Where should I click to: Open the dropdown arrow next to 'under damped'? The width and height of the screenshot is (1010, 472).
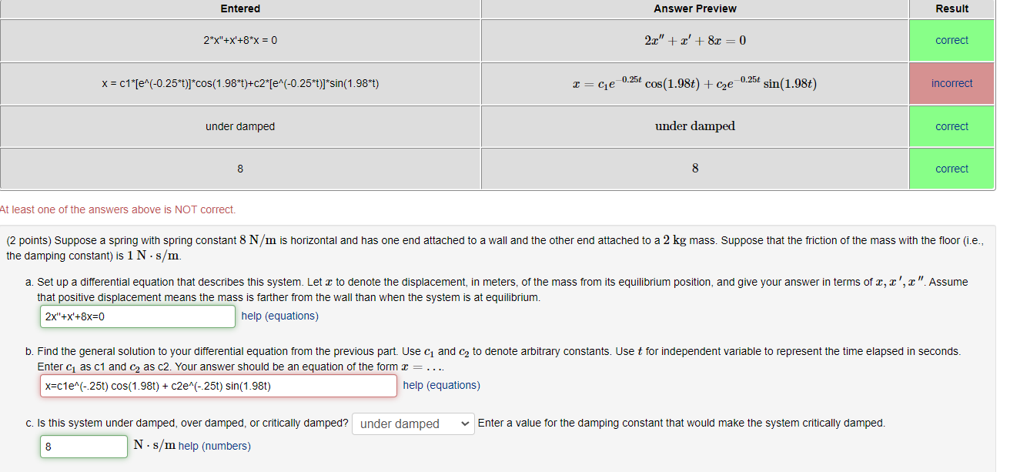coord(464,423)
